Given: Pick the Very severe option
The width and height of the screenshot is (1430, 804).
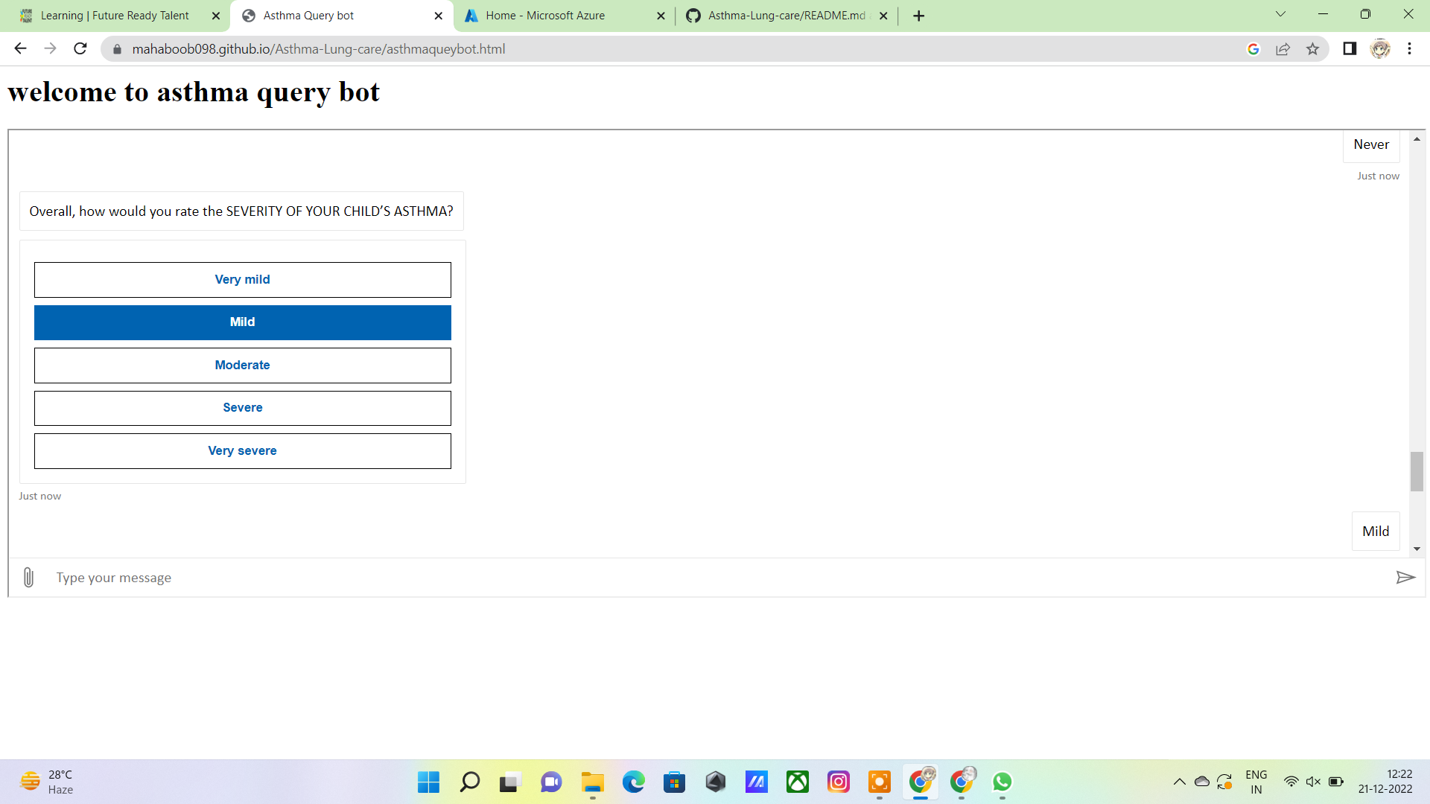Looking at the screenshot, I should pos(242,451).
